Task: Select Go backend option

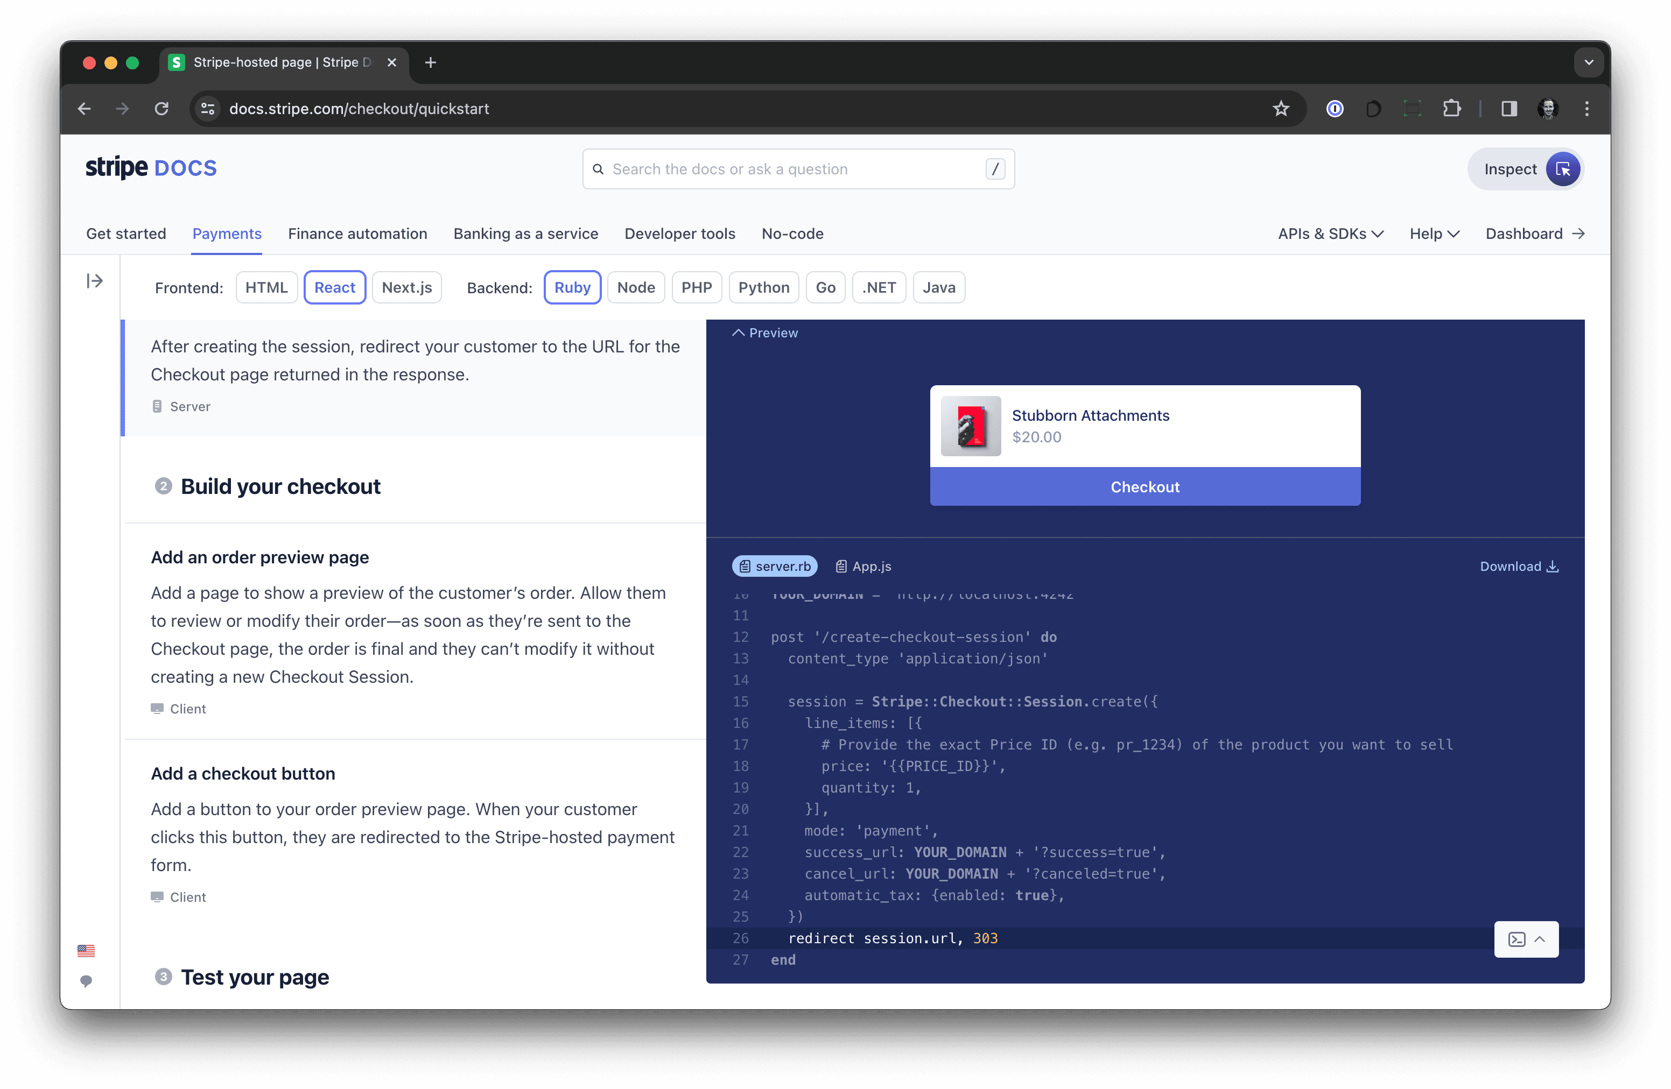Action: coord(826,288)
